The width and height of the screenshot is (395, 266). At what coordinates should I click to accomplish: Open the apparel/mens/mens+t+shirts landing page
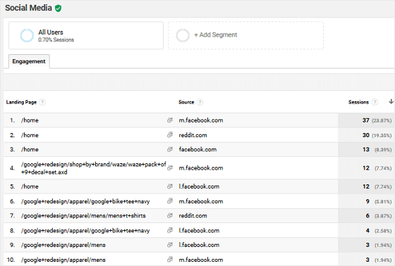click(83, 216)
